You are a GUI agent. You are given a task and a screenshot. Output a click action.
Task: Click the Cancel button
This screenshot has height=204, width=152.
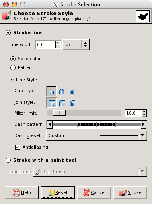point(94,193)
